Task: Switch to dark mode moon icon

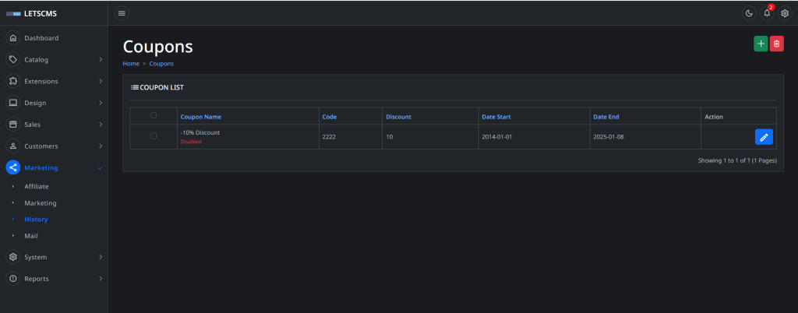Action: (749, 13)
